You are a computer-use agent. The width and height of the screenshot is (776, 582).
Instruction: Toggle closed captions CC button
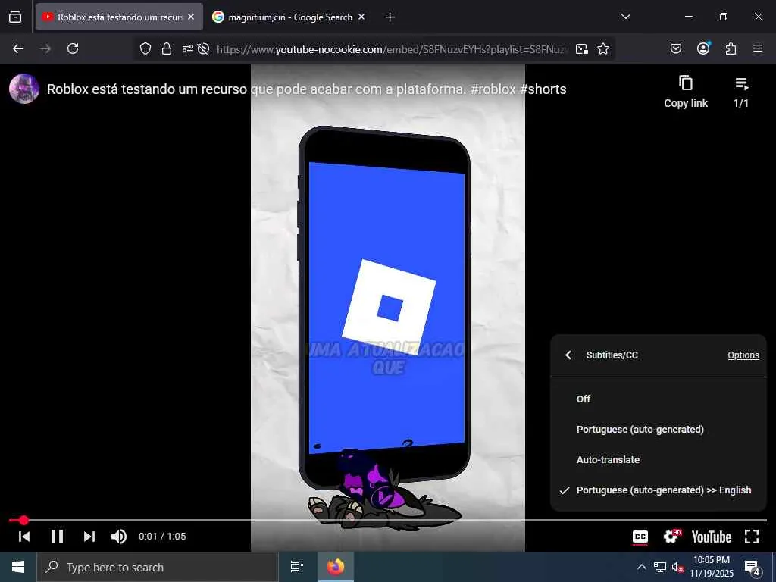pos(640,537)
